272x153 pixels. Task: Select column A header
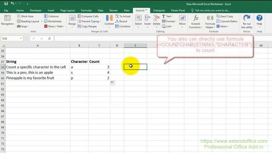(38, 45)
